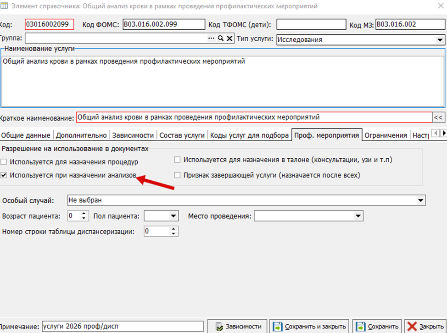Select the Проф. мероприятия tab
This screenshot has width=447, height=333.
327,135
